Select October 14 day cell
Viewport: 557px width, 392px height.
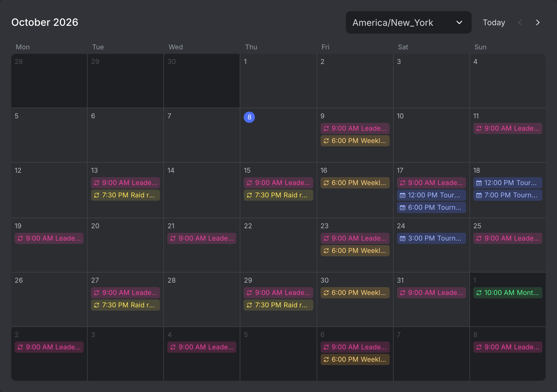[202, 190]
